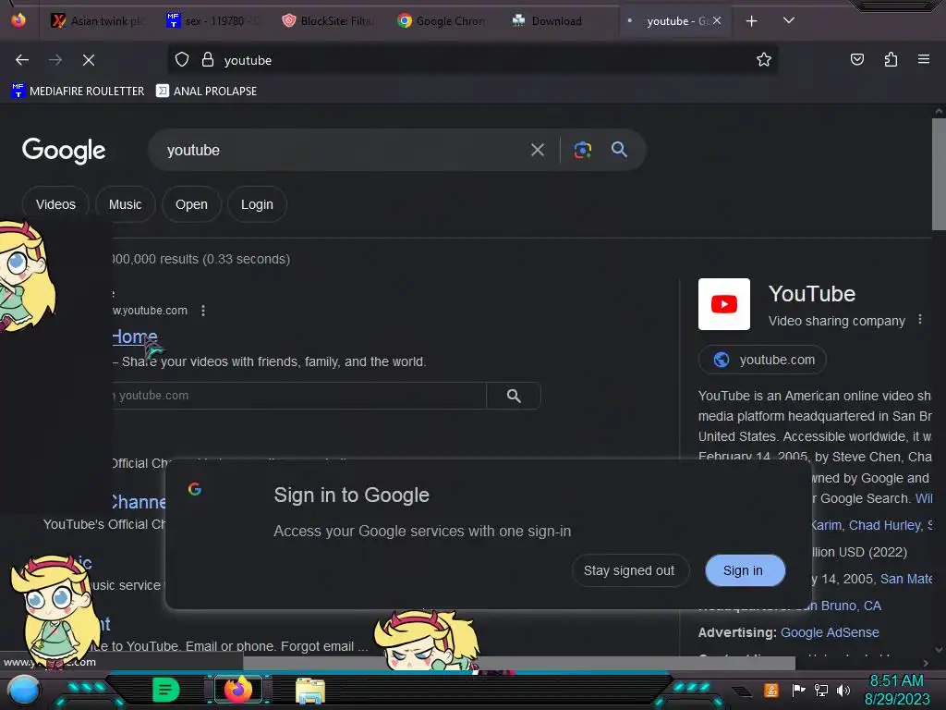Open Save to Pocket icon

click(x=856, y=60)
